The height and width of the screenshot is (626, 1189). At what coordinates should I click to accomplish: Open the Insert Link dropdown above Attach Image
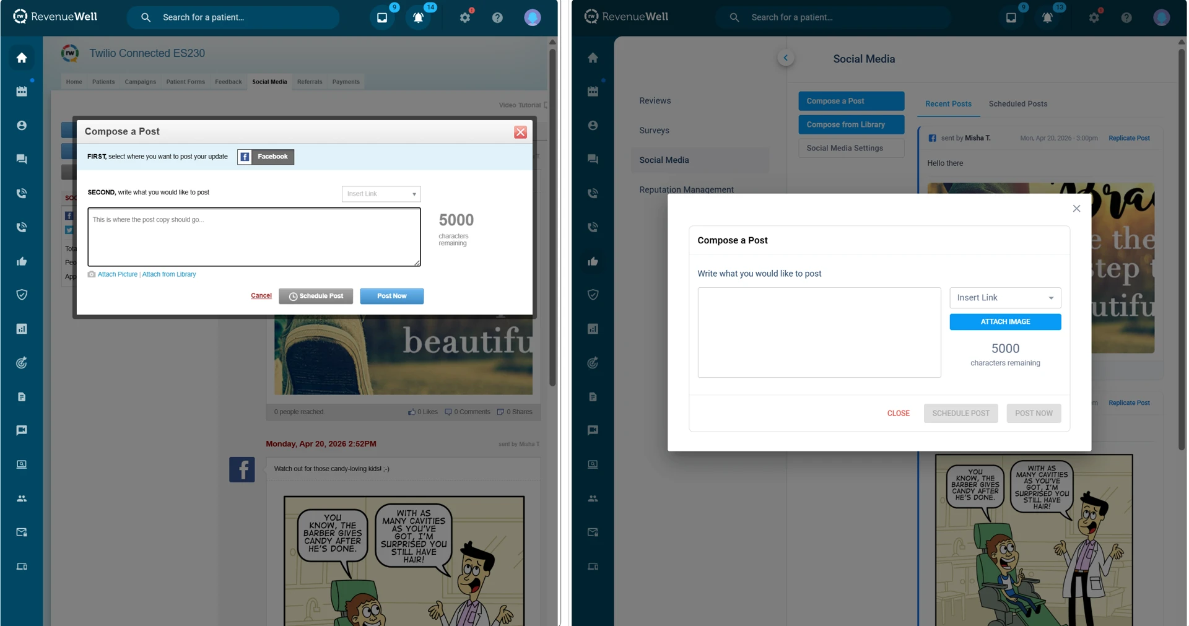[x=1004, y=298]
